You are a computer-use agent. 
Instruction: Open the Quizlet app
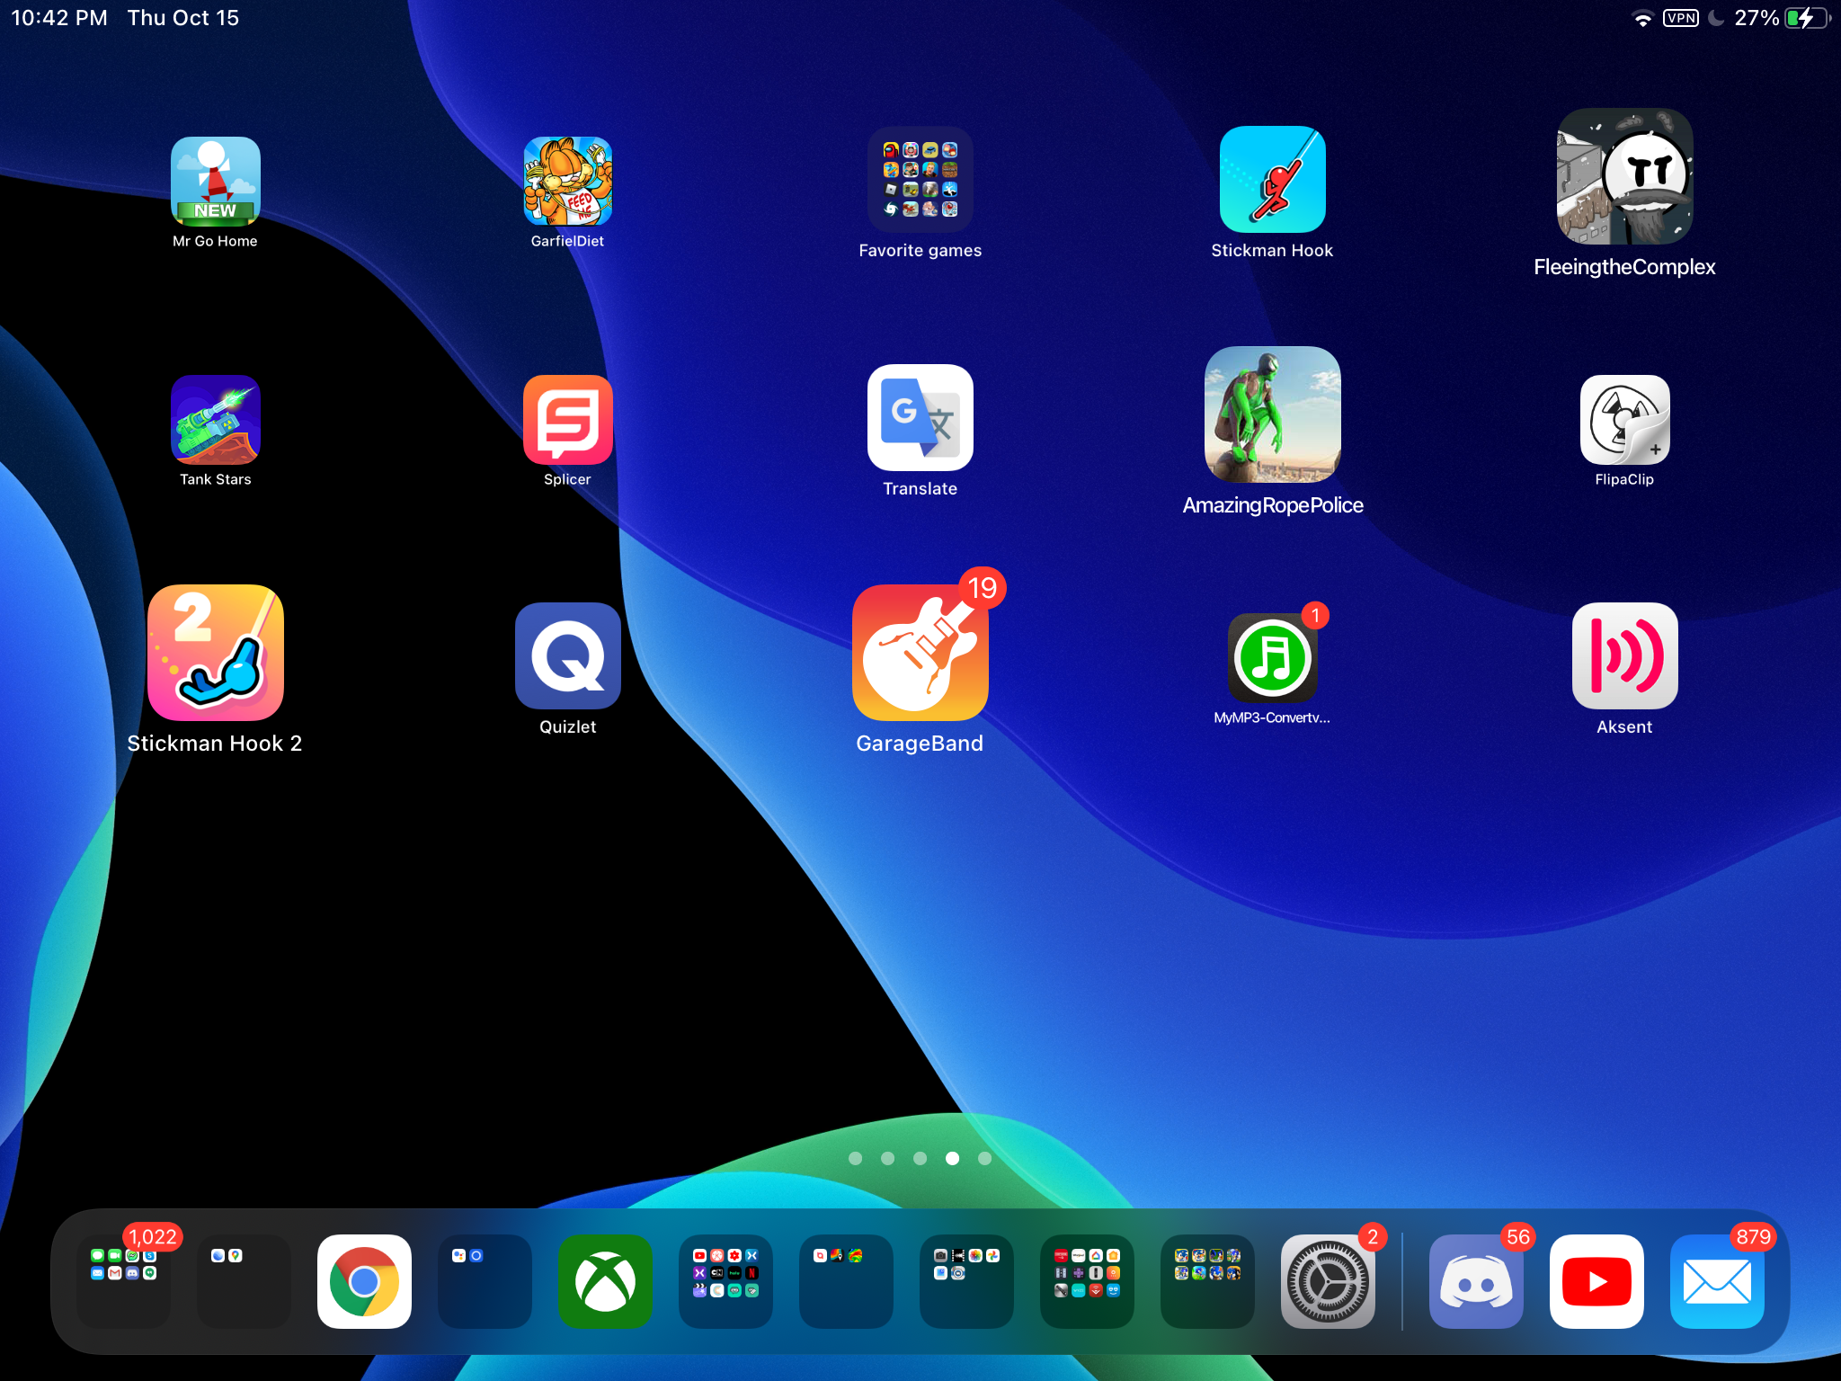[567, 655]
